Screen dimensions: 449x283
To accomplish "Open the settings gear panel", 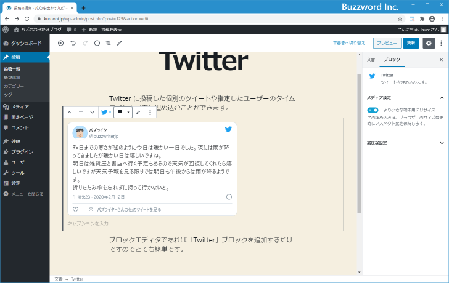I will [x=429, y=43].
